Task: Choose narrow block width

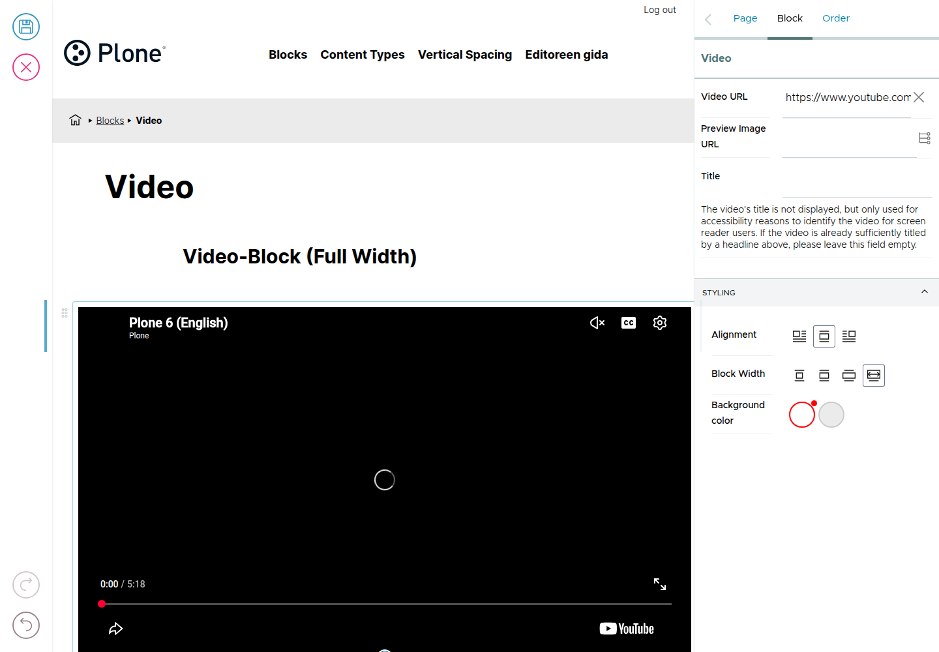Action: click(x=799, y=375)
